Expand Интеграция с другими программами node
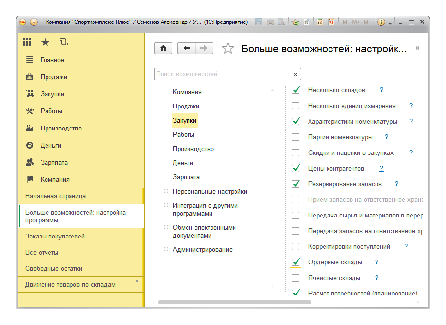Viewport: 446px width, 325px height. tap(166, 206)
